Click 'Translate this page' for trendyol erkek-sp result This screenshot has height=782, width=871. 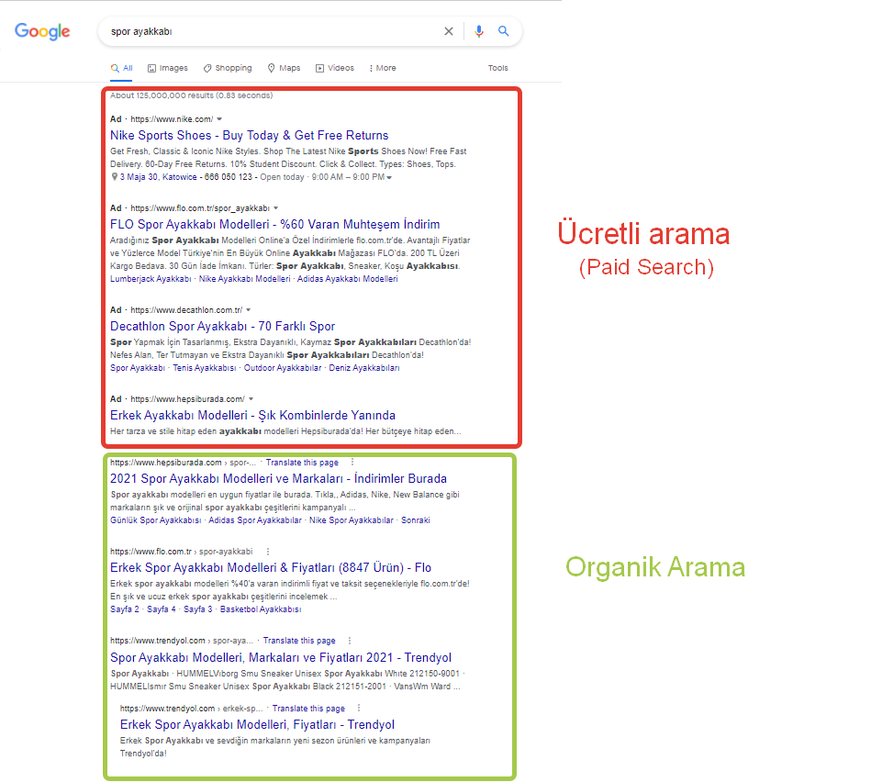click(x=308, y=709)
